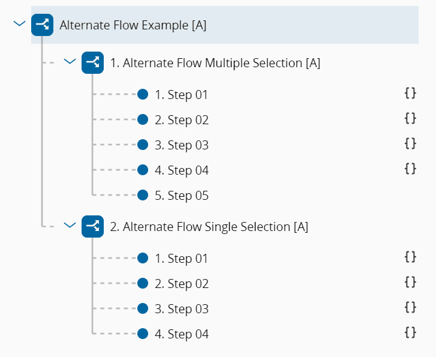The image size is (436, 357).
Task: Click the Multiple Selection alternate flow icon
Action: click(93, 62)
